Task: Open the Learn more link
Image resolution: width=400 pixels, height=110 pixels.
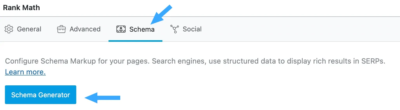Action: (25, 72)
